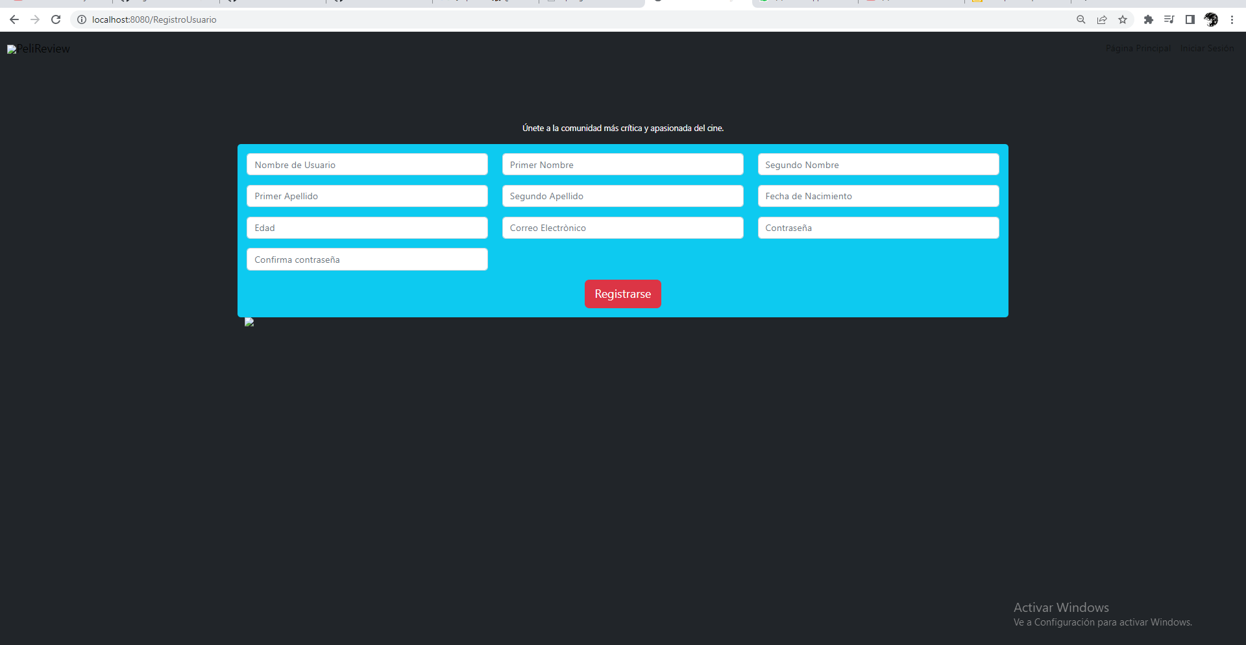Open the zoom magnifier icon in address bar
1246x645 pixels.
click(1081, 19)
